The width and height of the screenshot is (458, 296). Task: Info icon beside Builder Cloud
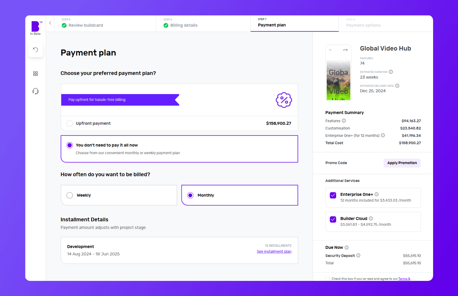coord(371,218)
